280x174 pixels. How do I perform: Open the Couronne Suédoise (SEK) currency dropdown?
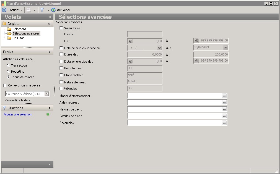pyautogui.click(x=46, y=94)
